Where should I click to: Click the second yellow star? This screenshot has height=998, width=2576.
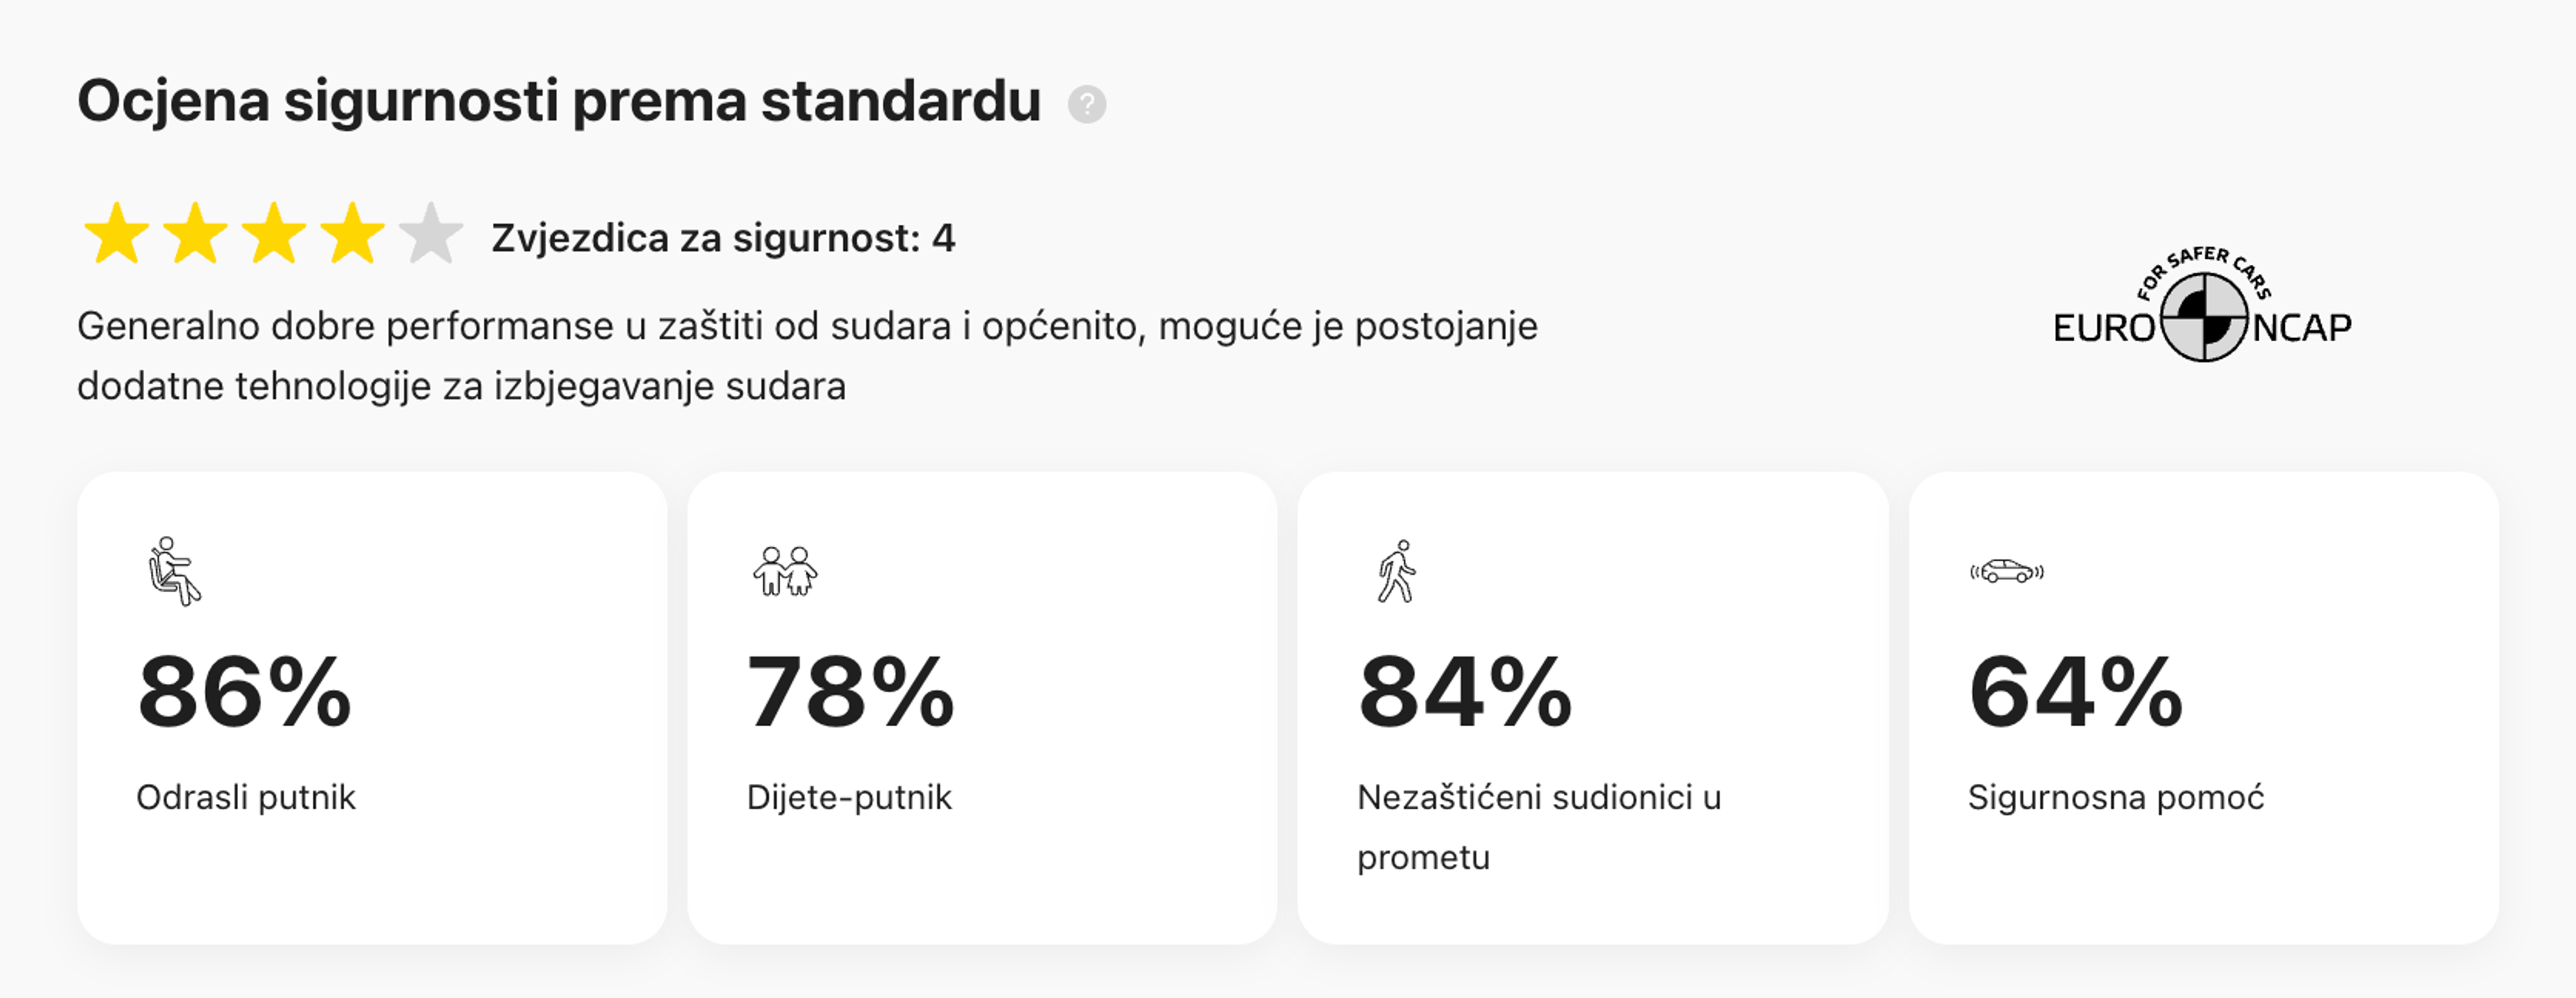195,233
